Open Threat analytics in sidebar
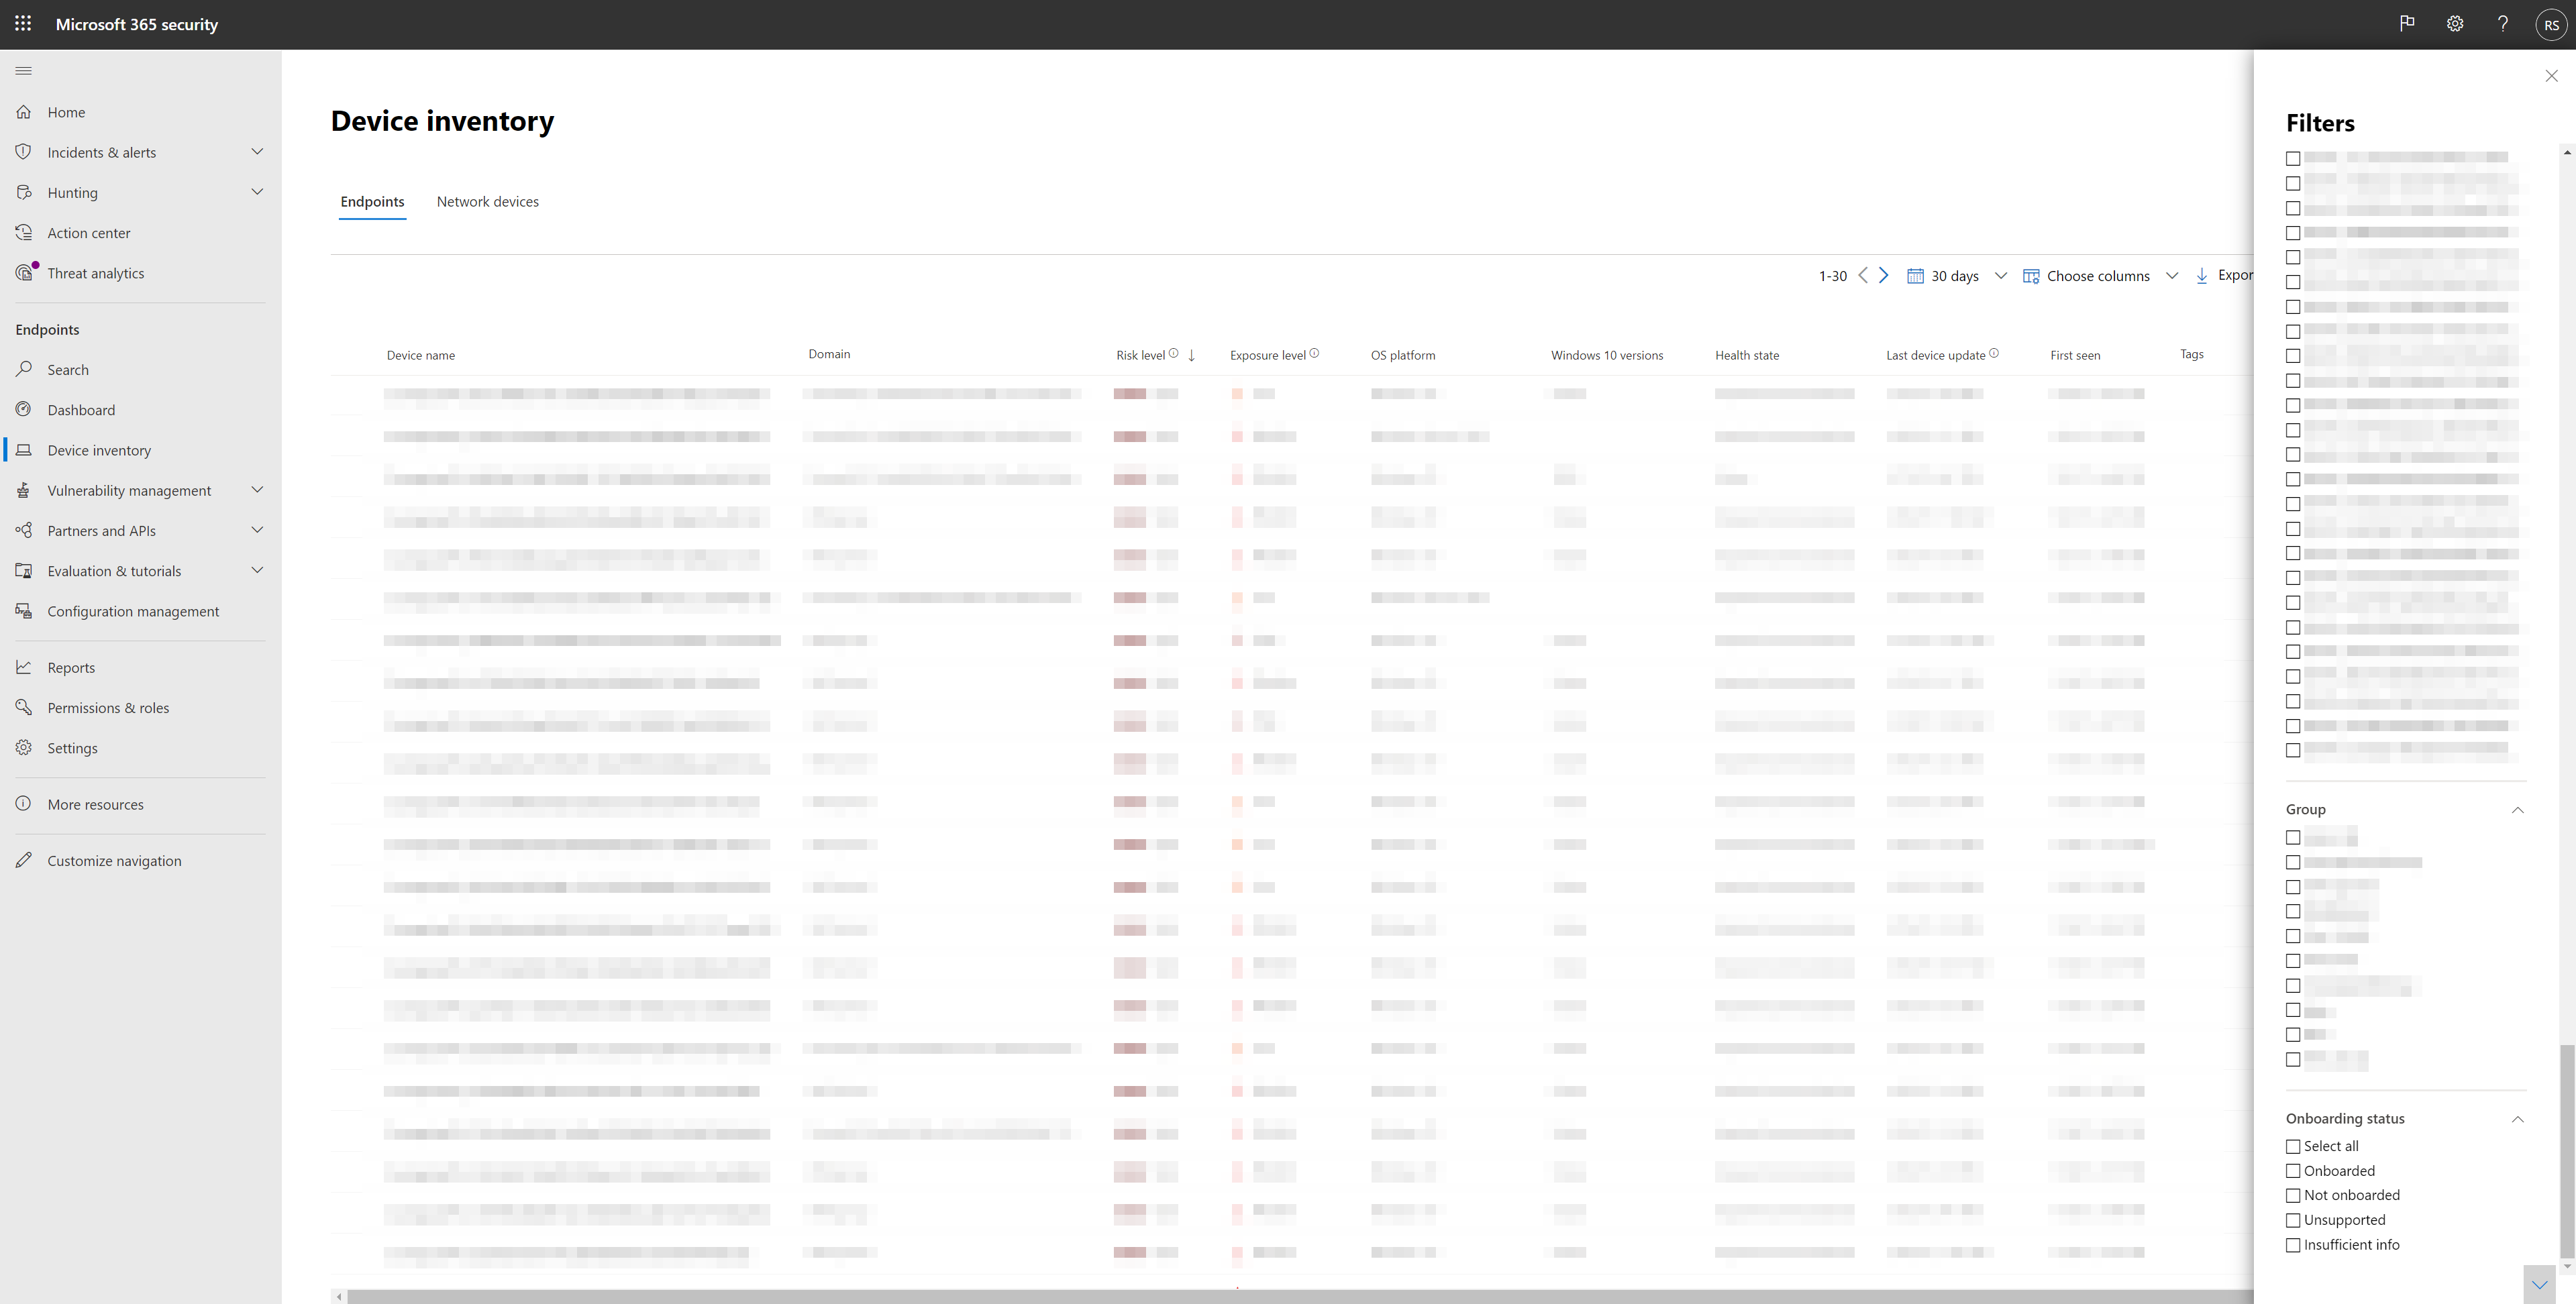Viewport: 2576px width, 1304px height. point(95,273)
